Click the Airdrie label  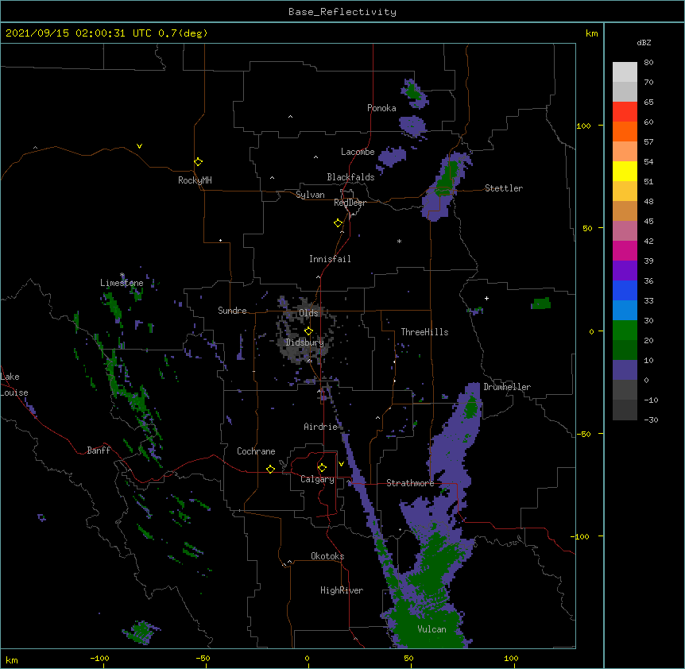(x=321, y=427)
